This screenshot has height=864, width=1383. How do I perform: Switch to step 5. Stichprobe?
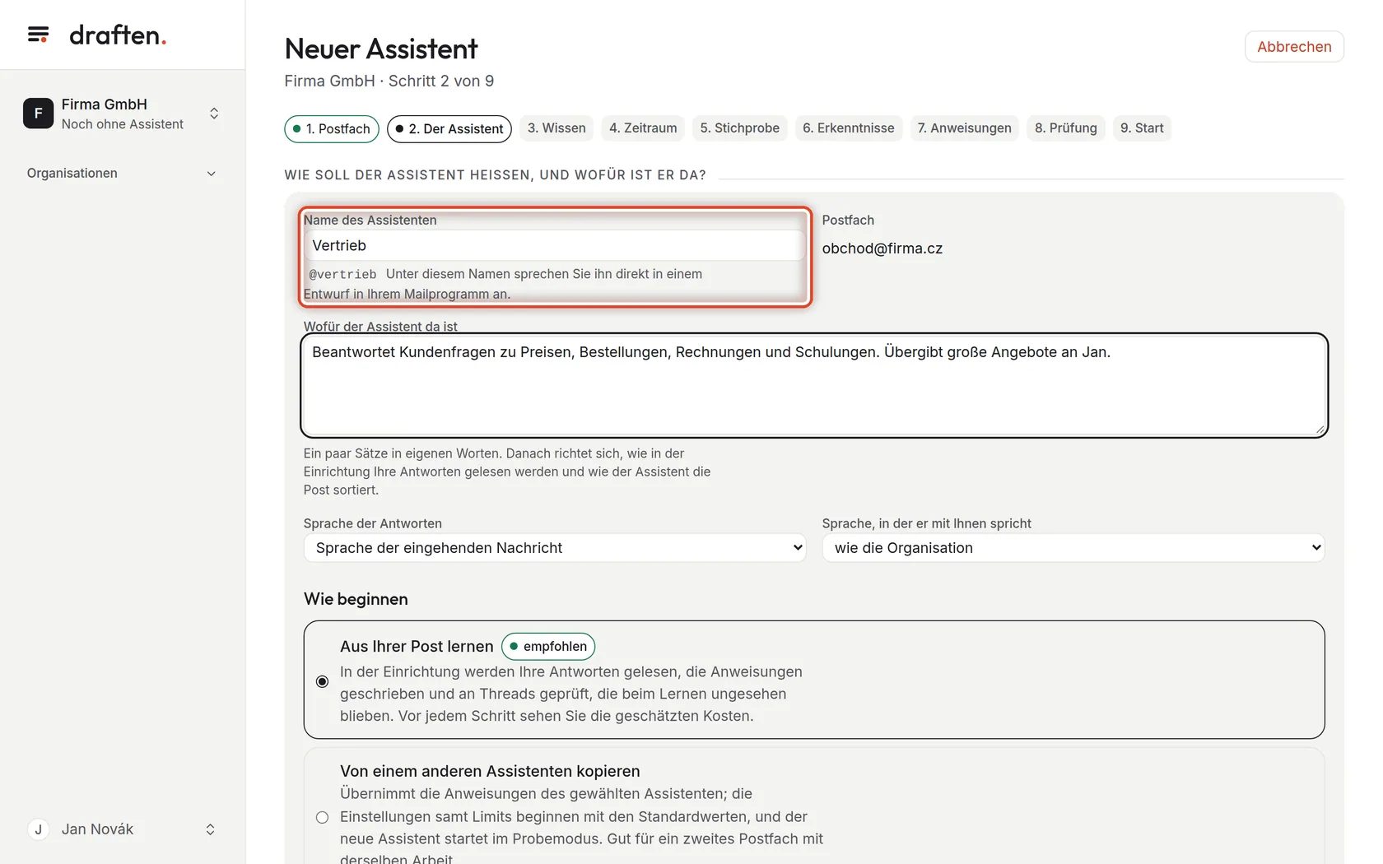pyautogui.click(x=739, y=128)
